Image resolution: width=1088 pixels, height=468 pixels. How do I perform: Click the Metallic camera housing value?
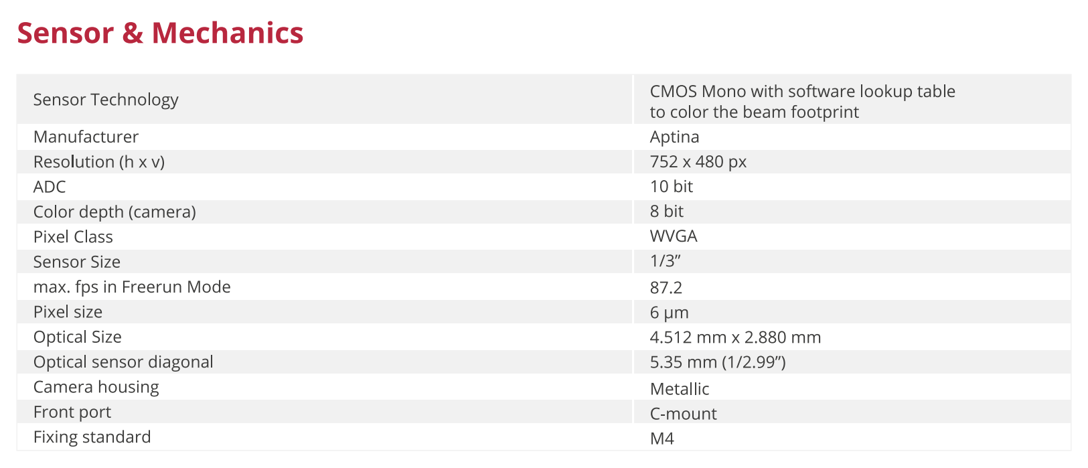tap(679, 389)
